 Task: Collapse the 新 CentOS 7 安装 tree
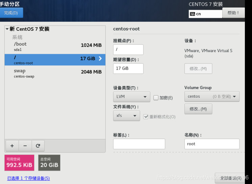[x=7, y=29]
